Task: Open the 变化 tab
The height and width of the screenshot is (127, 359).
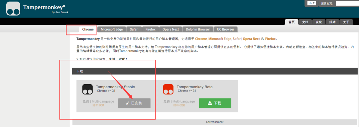Action: [x=319, y=22]
